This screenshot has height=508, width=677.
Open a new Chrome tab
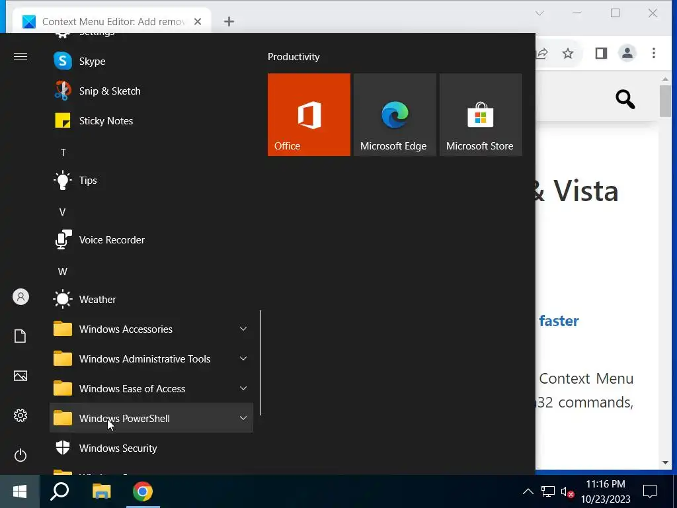tap(229, 22)
